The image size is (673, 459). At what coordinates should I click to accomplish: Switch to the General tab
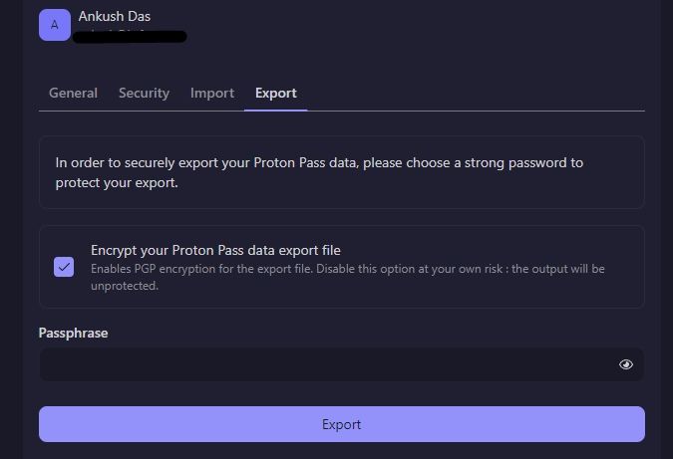point(73,93)
